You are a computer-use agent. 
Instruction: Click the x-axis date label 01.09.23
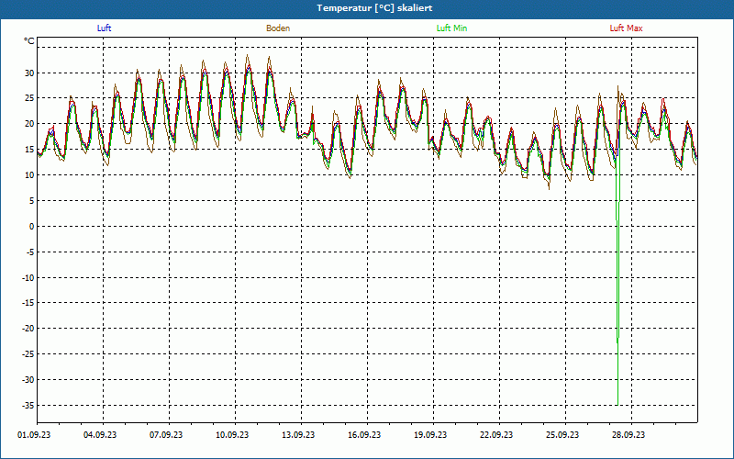tap(34, 434)
